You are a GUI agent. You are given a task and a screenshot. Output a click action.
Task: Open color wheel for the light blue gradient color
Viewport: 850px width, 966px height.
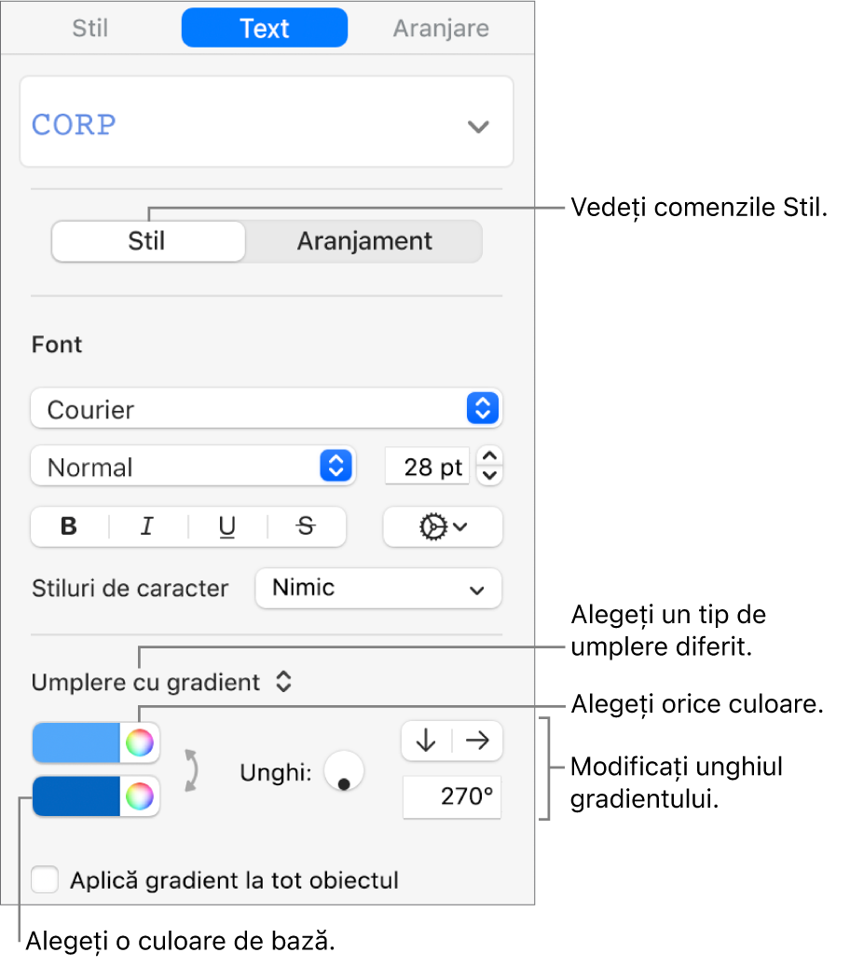pos(139,742)
